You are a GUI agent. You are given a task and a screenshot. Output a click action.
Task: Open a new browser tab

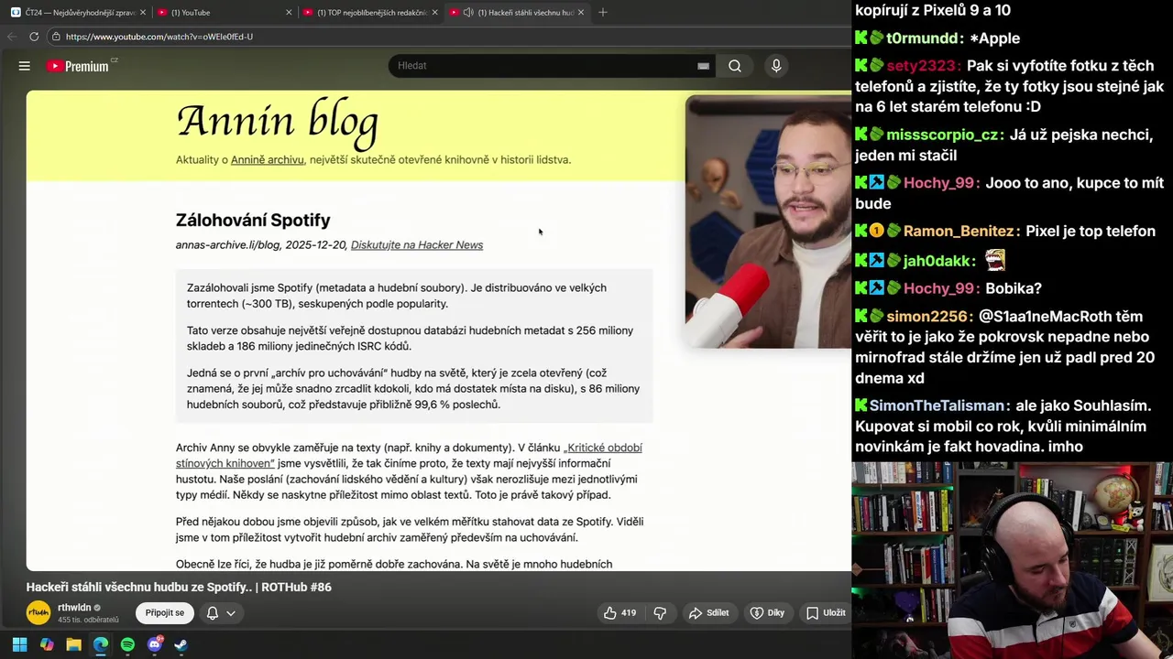click(602, 13)
